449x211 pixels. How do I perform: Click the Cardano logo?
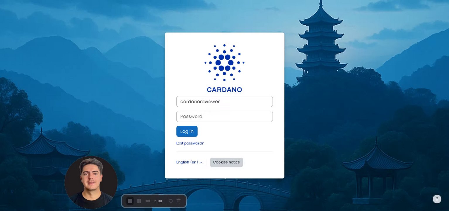(x=224, y=69)
